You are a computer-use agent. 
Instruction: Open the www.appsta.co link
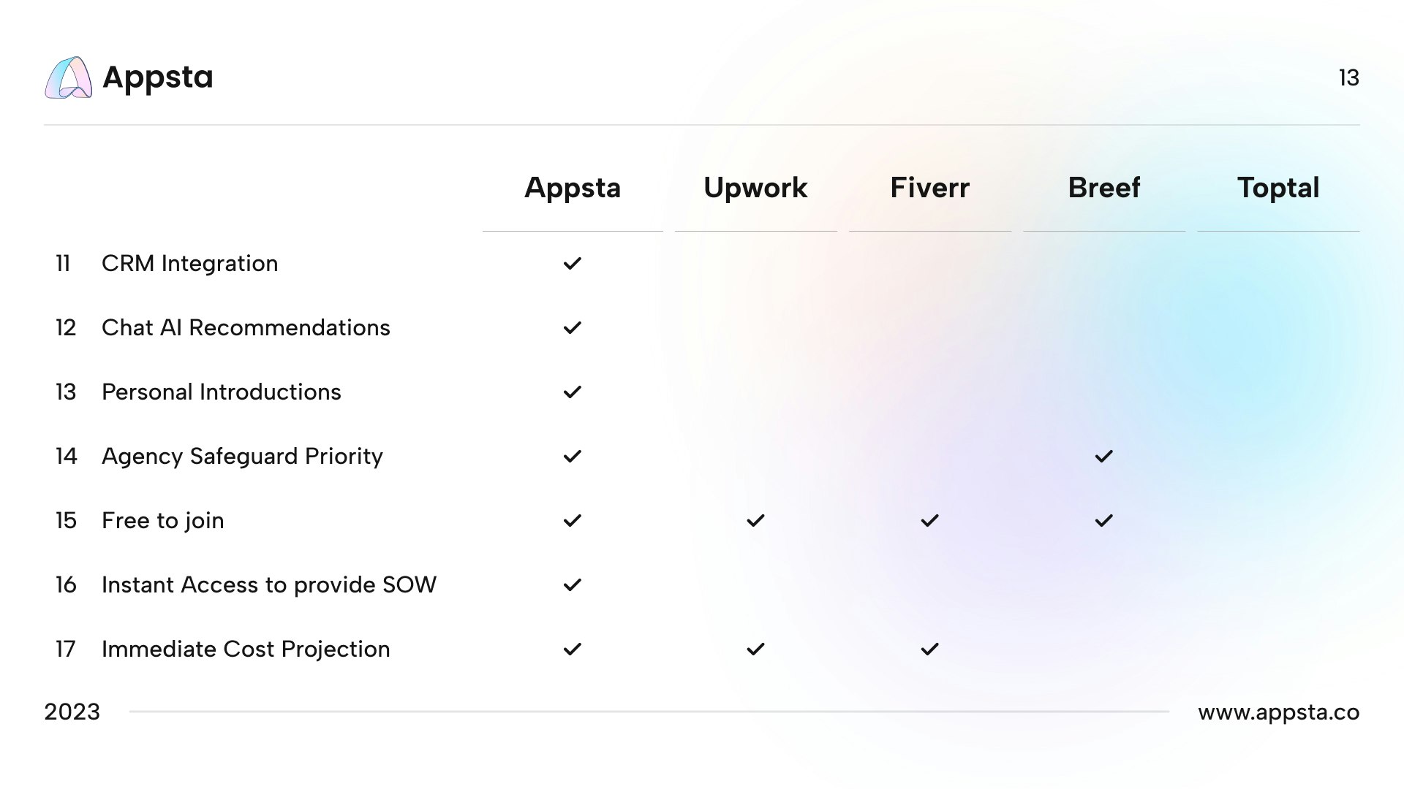pos(1278,712)
